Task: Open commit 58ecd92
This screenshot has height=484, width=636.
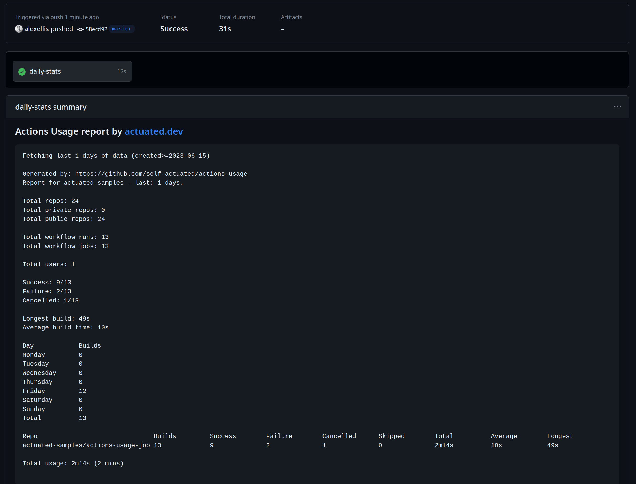Action: [x=96, y=29]
